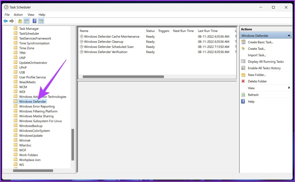Open the Action menu

click(x=18, y=14)
